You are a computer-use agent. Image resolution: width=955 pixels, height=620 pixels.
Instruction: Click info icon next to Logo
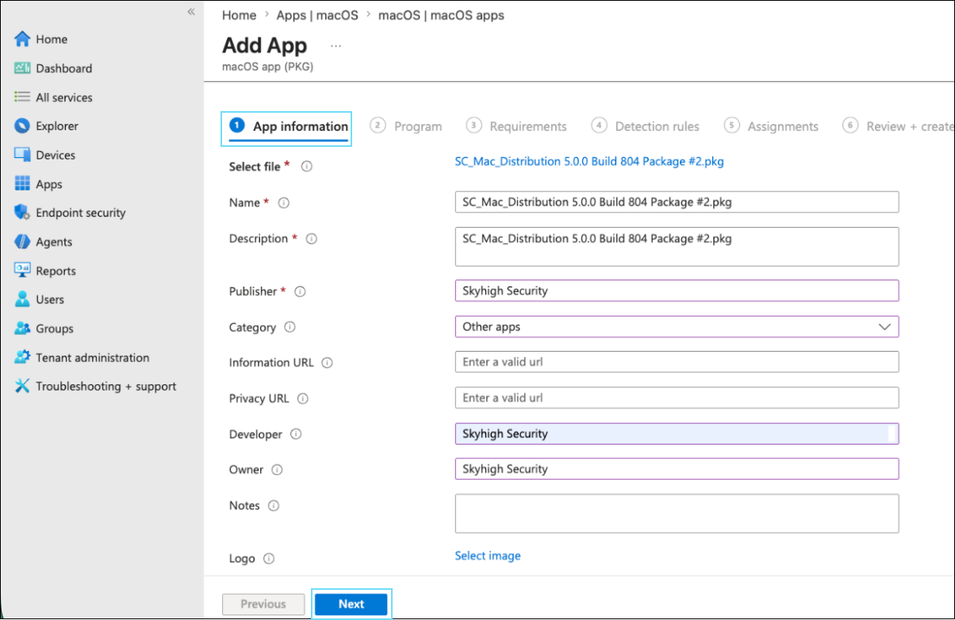(269, 559)
